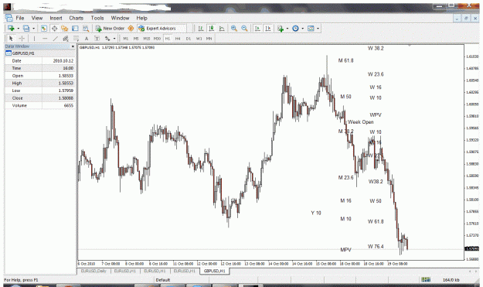This screenshot has width=483, height=287.
Task: Switch to M15 timeframe
Action: pos(146,39)
